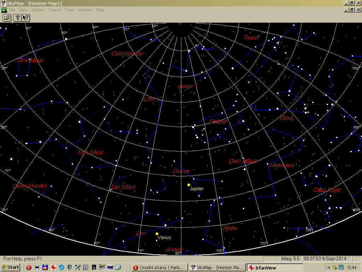Screen dimensions: 362x272
Task: Click the Monoceros constellation label
Action: point(282,165)
